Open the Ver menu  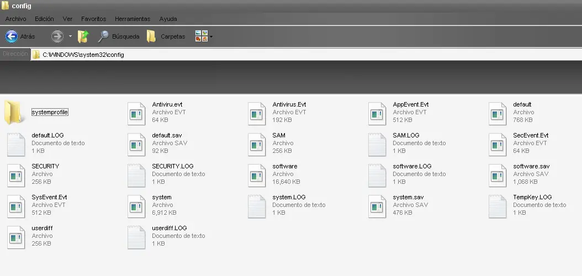pos(67,19)
